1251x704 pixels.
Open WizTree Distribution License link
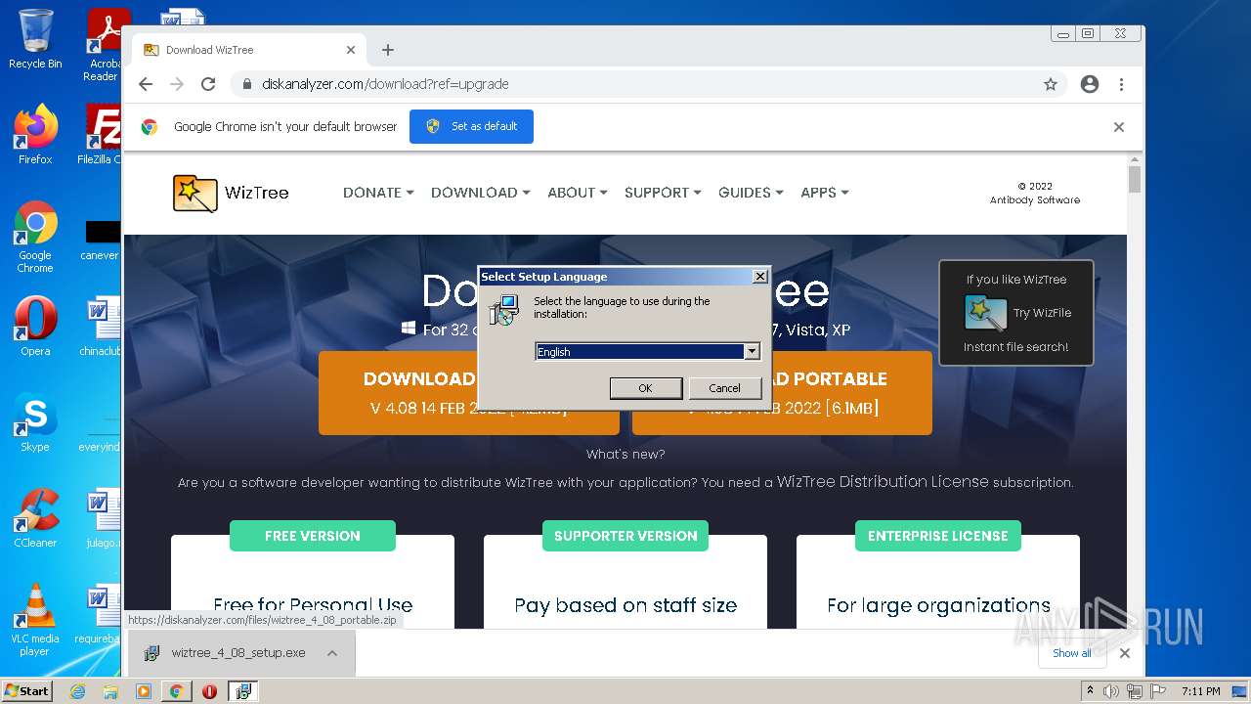pyautogui.click(x=884, y=482)
